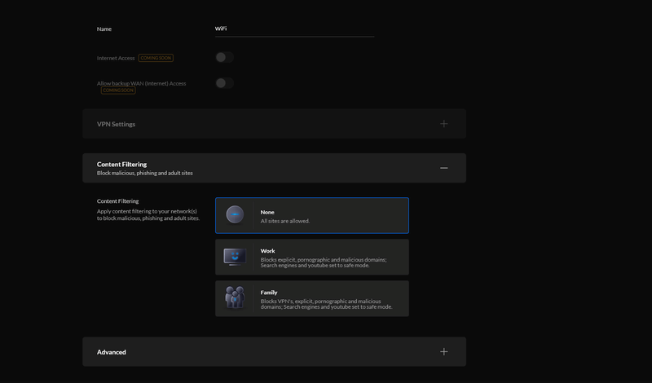Image resolution: width=652 pixels, height=383 pixels.
Task: Click the None filter circle icon
Action: [x=235, y=215]
